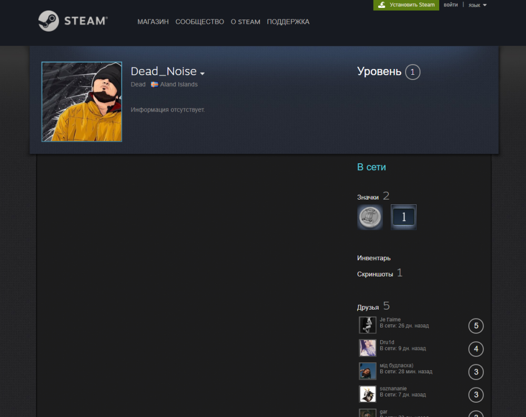
Task: Open the ПОДДЕРЖКА page
Action: coord(288,22)
